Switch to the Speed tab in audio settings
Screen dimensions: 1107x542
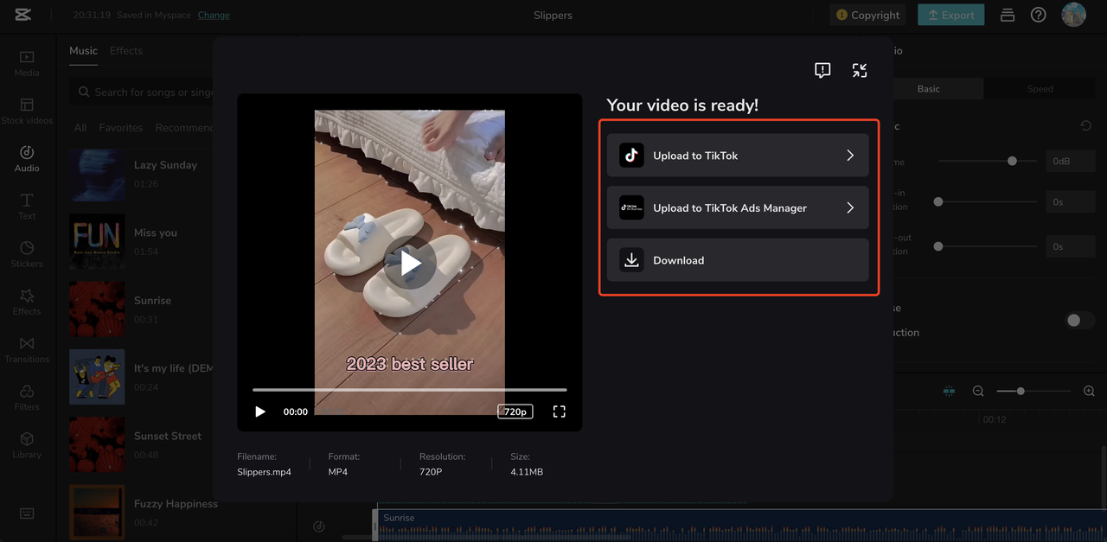pos(1040,88)
